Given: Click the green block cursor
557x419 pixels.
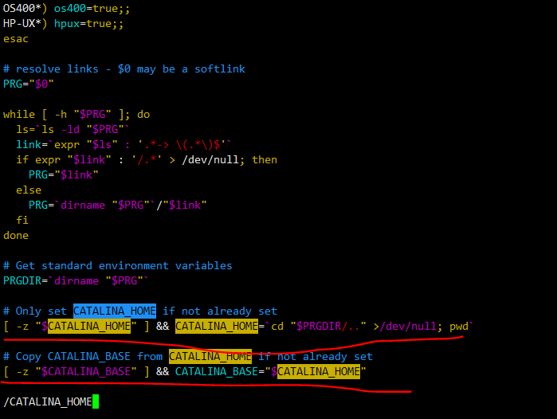Looking at the screenshot, I should [x=96, y=401].
